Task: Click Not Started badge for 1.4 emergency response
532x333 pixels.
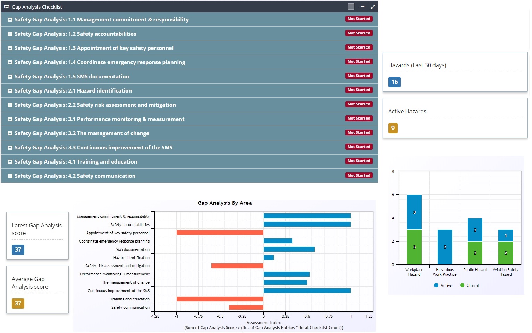Action: coord(358,62)
